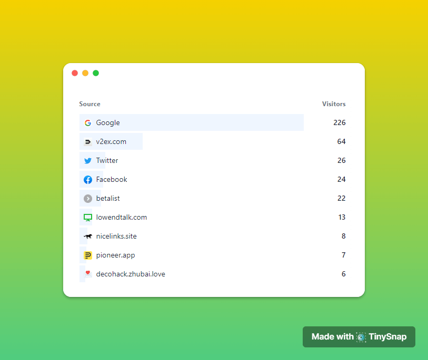Click the red close window dot
The width and height of the screenshot is (428, 360).
pyautogui.click(x=75, y=73)
